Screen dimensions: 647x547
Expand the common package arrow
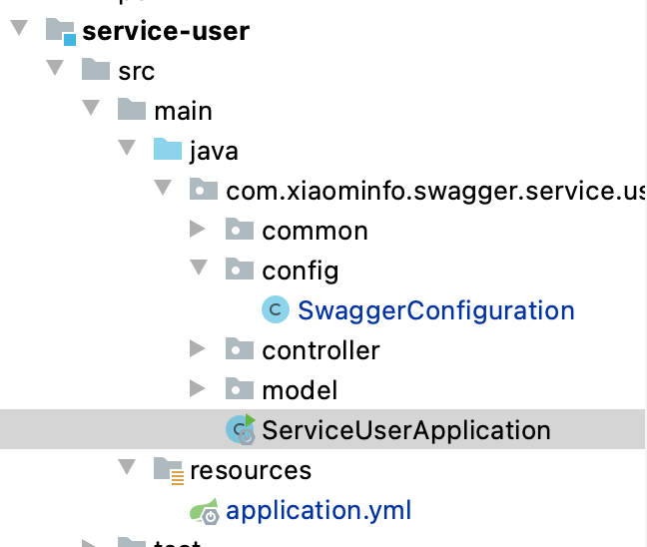pyautogui.click(x=198, y=231)
